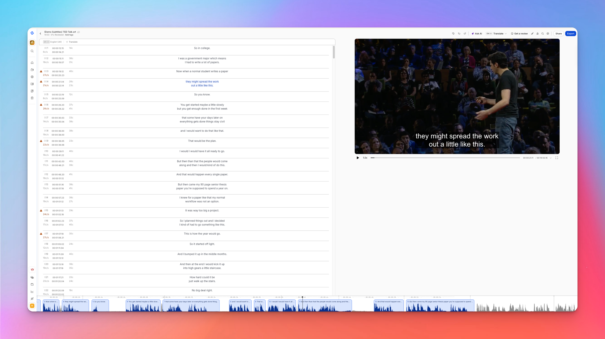Undo the last edit

click(459, 33)
